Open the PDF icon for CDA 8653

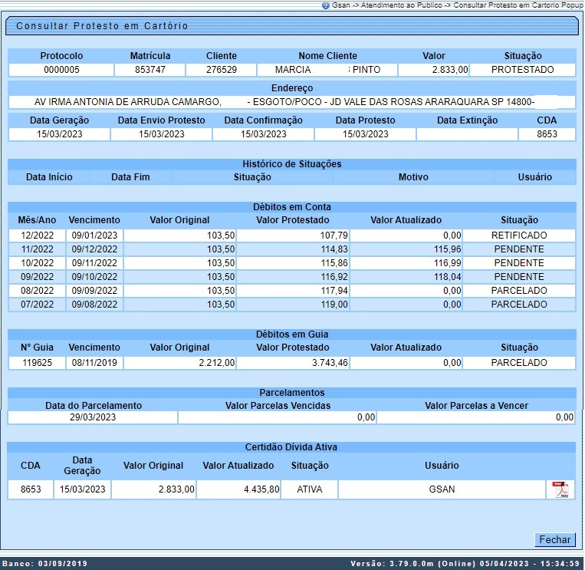(x=560, y=489)
